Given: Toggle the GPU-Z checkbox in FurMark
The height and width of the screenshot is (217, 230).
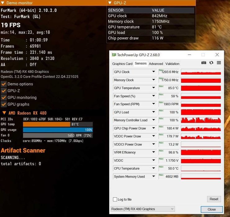Looking at the screenshot, I should coord(4,91).
